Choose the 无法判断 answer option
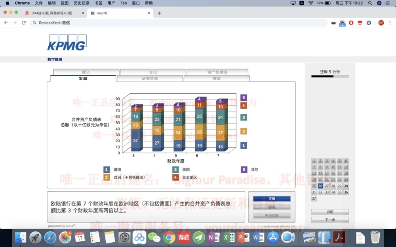 point(272,215)
